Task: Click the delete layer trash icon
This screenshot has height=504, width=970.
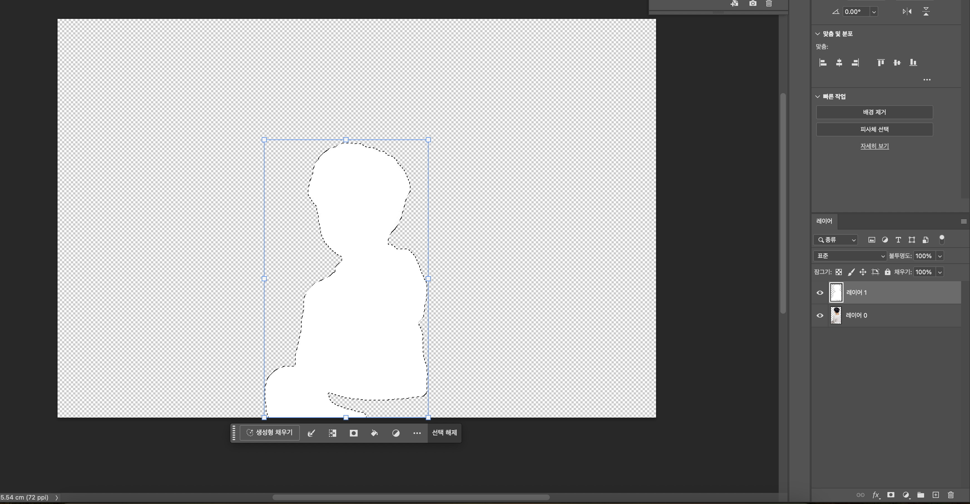Action: (x=951, y=495)
